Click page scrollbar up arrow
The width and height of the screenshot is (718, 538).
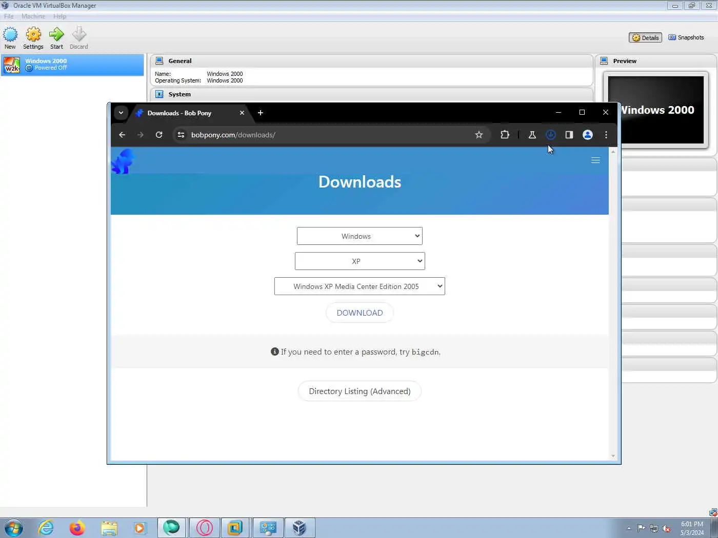pos(613,152)
